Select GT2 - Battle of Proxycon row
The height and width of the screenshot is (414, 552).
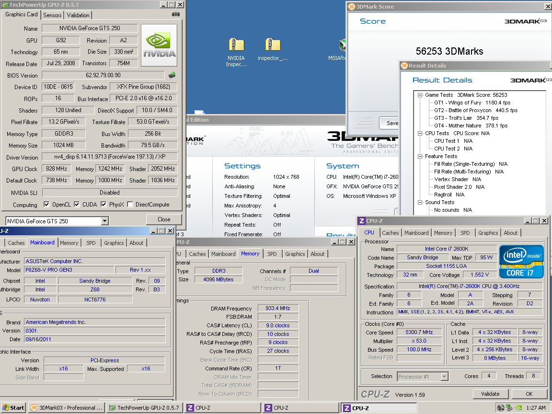click(x=476, y=111)
